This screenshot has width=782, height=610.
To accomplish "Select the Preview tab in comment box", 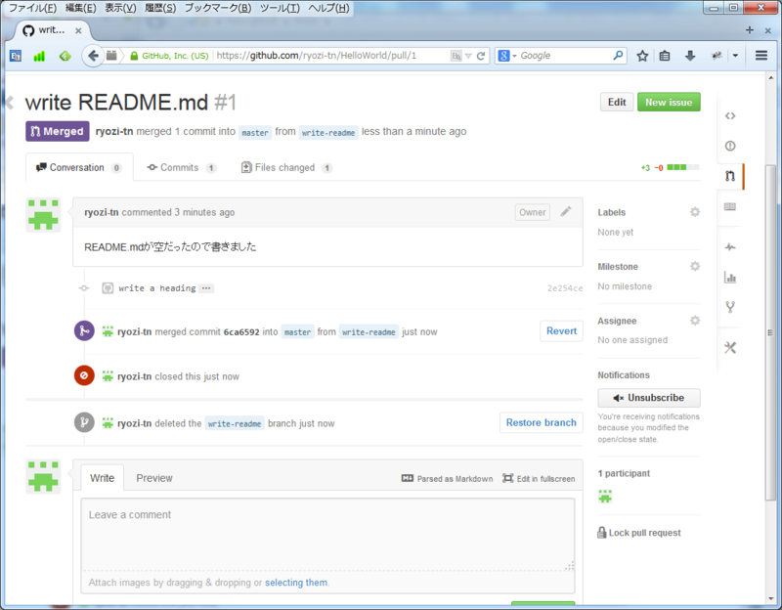I will 154,478.
